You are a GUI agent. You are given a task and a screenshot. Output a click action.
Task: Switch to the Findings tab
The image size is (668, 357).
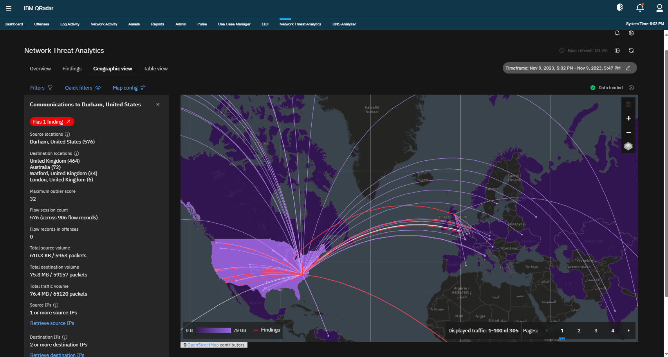(x=72, y=69)
